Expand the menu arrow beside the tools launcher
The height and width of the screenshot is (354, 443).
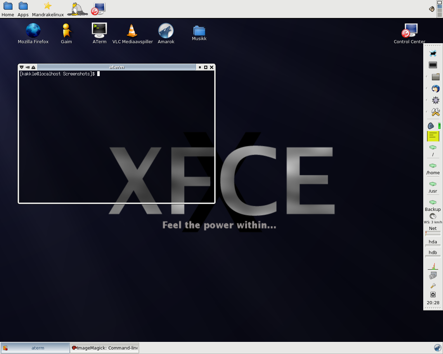tap(426, 112)
